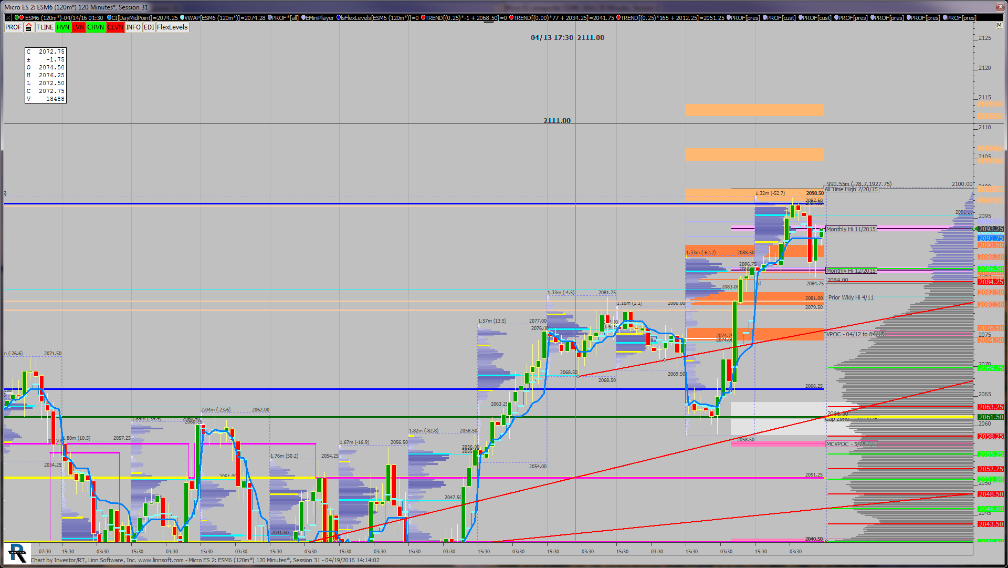Click the dark green 2061.50 price label

(991, 417)
